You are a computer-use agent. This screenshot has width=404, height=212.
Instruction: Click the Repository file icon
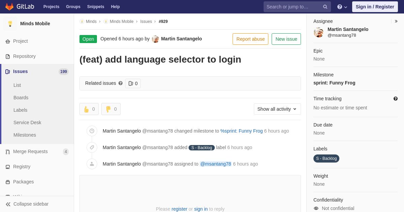[8, 57]
